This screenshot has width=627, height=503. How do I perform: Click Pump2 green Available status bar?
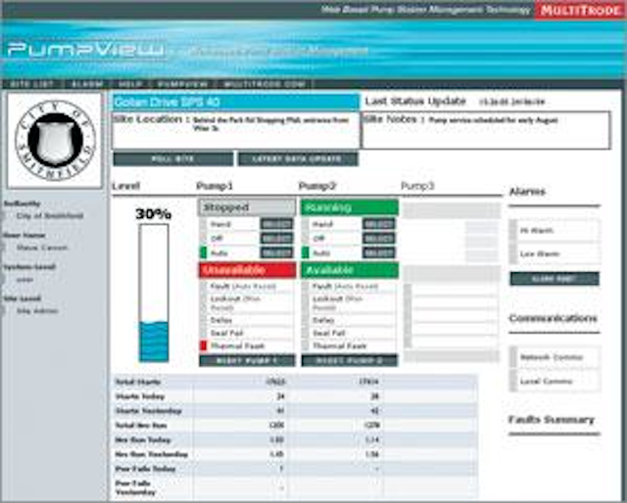pos(350,270)
